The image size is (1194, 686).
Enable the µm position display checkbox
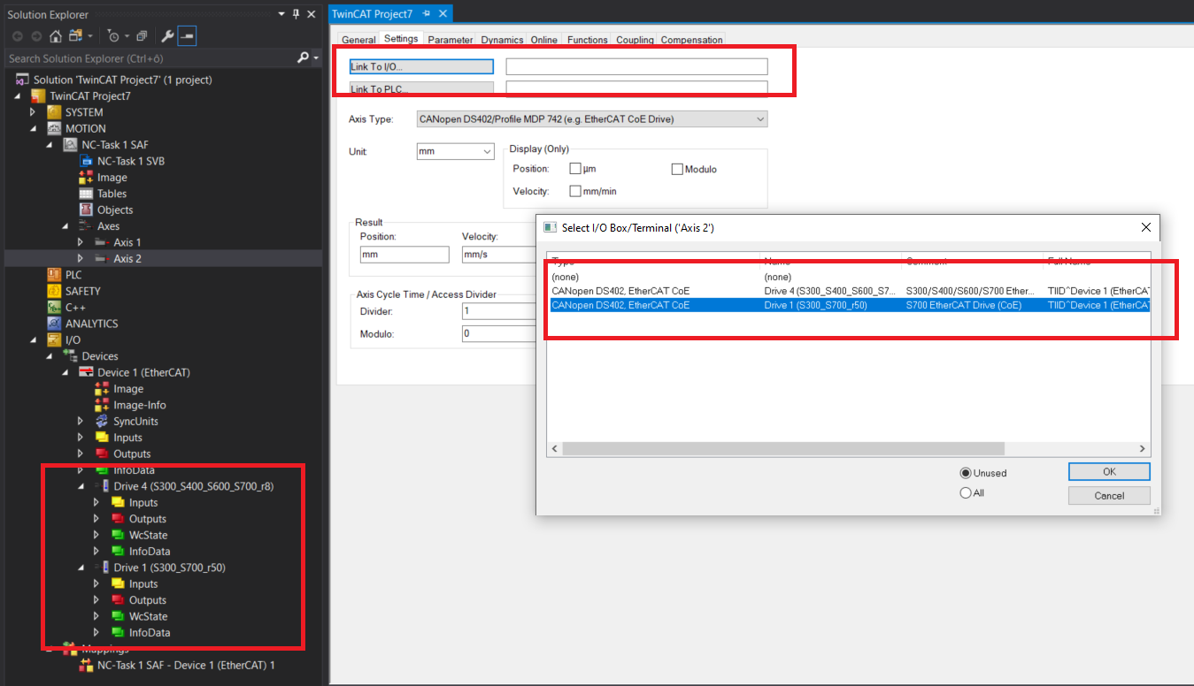(575, 169)
